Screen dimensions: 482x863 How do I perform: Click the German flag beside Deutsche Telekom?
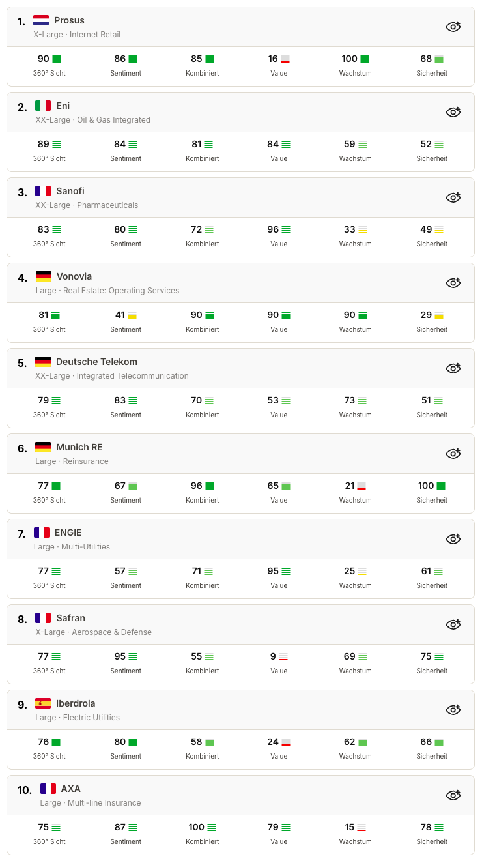pyautogui.click(x=43, y=362)
